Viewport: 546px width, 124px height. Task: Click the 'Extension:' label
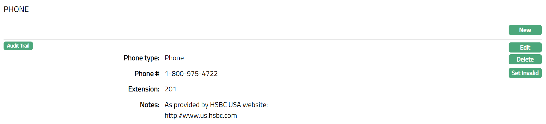coord(144,89)
